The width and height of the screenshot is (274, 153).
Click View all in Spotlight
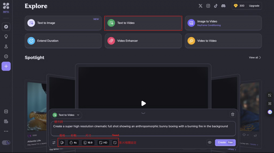pos(255,58)
